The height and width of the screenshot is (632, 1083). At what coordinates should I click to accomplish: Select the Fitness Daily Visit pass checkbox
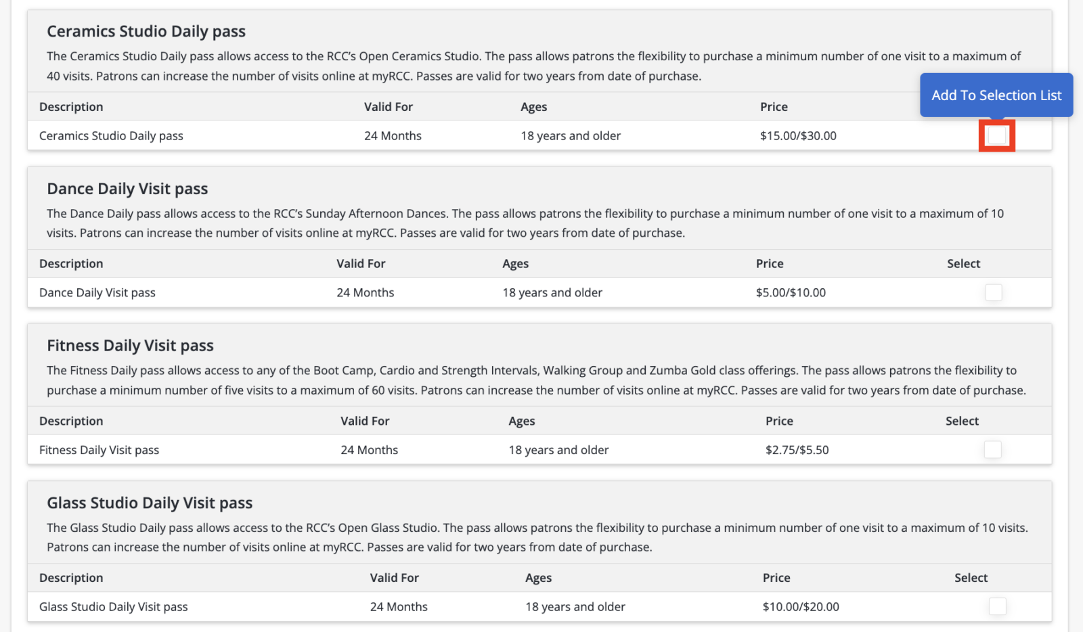[992, 449]
